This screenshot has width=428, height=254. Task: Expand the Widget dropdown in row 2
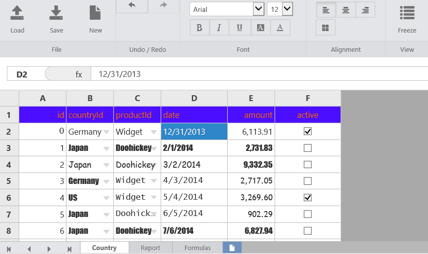click(154, 132)
